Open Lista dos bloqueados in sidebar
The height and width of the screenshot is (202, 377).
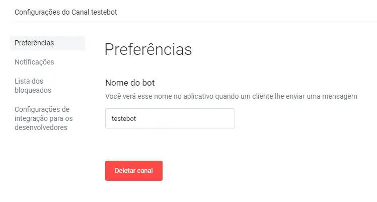pyautogui.click(x=33, y=86)
